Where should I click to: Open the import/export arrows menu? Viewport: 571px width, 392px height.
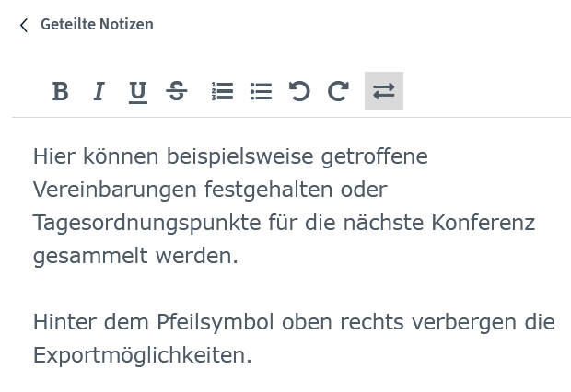point(383,91)
